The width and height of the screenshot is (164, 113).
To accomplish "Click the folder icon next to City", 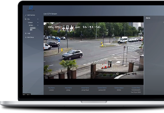I will click(x=26, y=19).
